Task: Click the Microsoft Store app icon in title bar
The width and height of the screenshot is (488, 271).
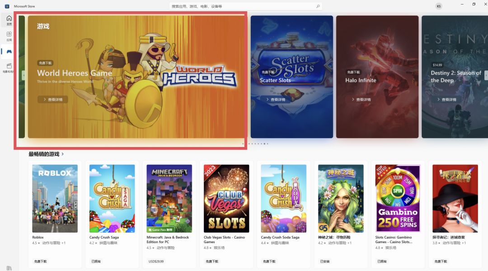Action: point(7,6)
